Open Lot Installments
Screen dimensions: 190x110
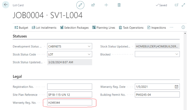(44, 27)
